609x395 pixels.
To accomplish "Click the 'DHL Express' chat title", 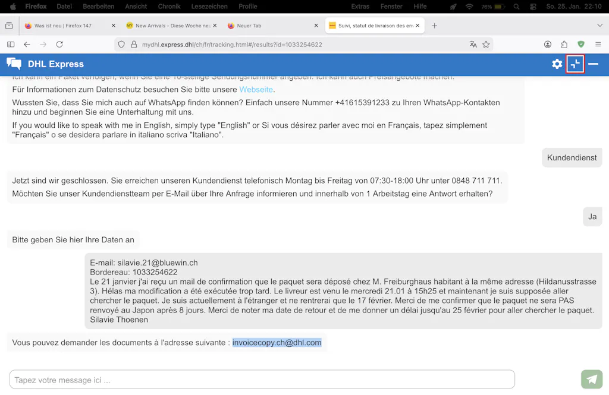I will pos(55,64).
